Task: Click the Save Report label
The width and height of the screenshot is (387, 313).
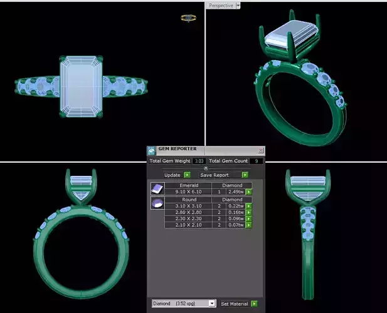Action: click(215, 175)
